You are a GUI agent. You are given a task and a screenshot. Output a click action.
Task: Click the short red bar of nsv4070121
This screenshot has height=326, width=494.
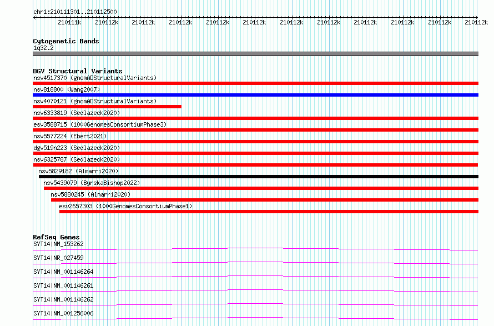(107, 107)
